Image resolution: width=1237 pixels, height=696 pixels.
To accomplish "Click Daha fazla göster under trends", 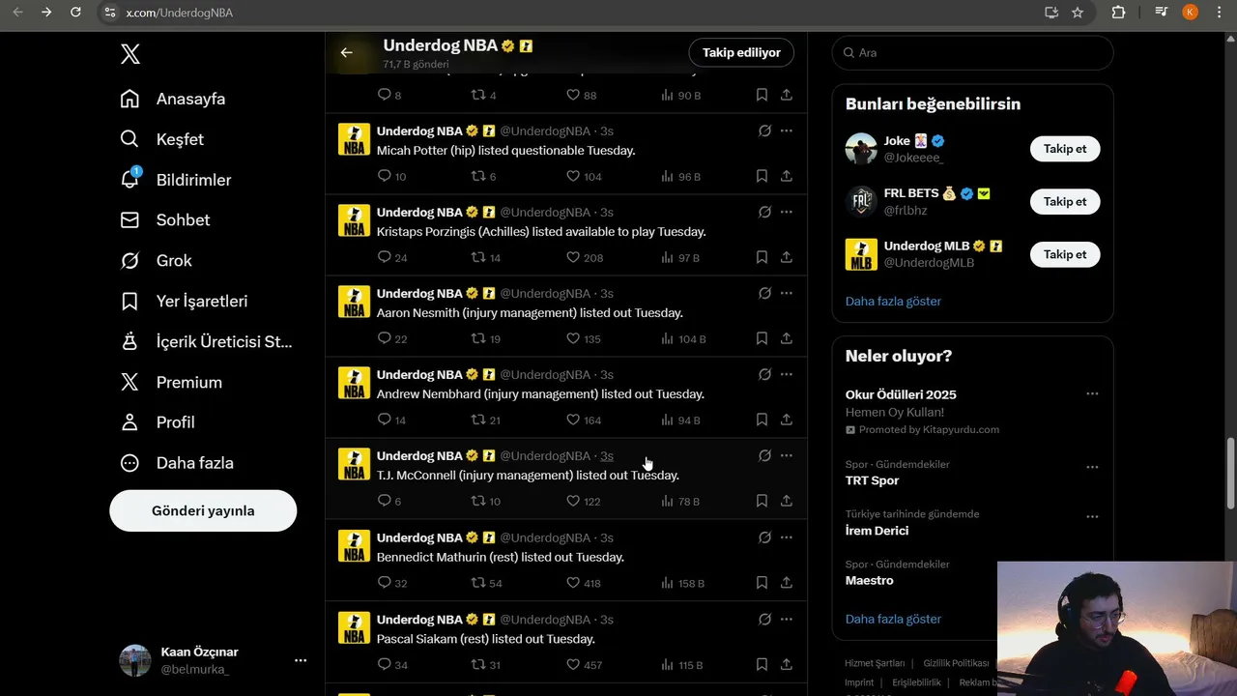I will (x=893, y=619).
